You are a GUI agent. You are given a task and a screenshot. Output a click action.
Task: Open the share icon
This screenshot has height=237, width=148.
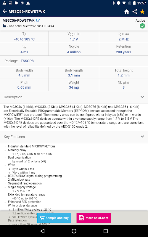[x=135, y=12]
